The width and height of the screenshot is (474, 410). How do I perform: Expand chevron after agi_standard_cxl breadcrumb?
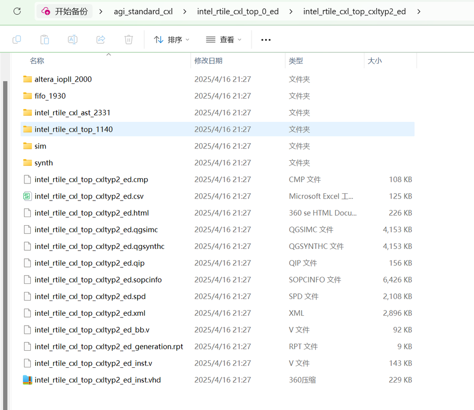tap(185, 11)
